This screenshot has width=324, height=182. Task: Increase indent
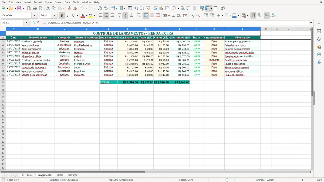206,16
